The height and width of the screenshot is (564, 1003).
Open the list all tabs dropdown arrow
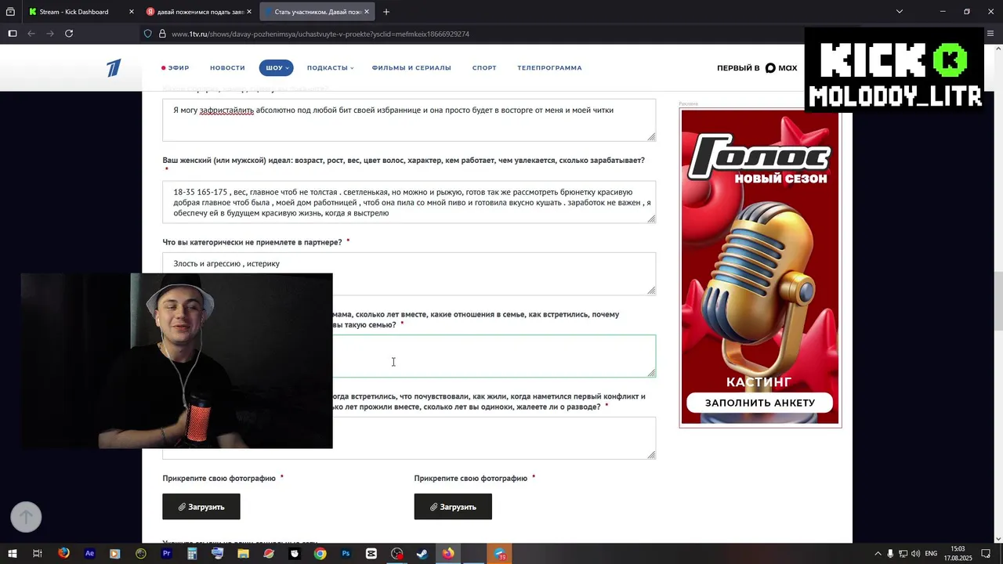coord(900,12)
